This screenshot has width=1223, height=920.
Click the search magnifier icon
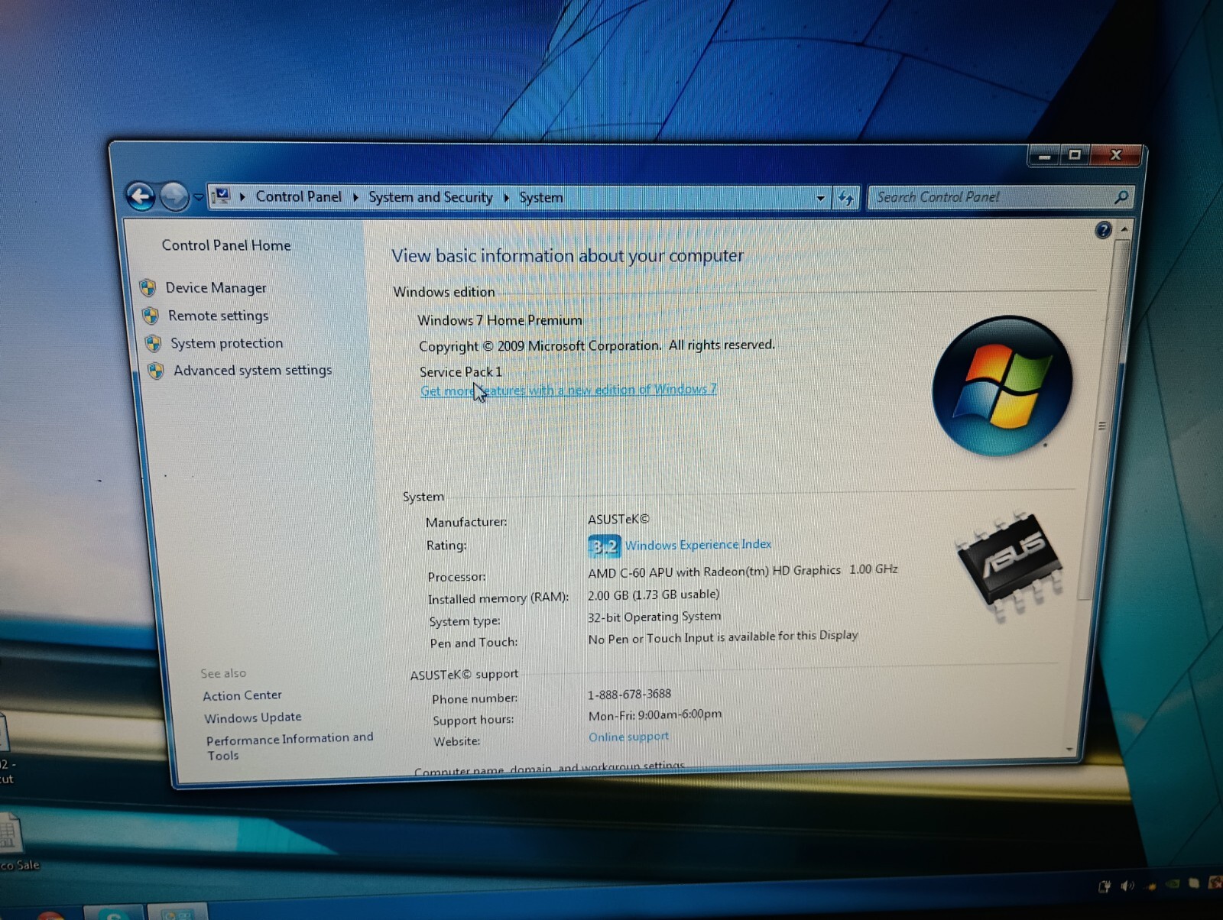pyautogui.click(x=1121, y=197)
